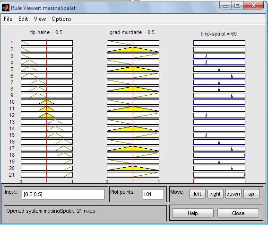
Task: Open the File menu
Action: pyautogui.click(x=8, y=19)
